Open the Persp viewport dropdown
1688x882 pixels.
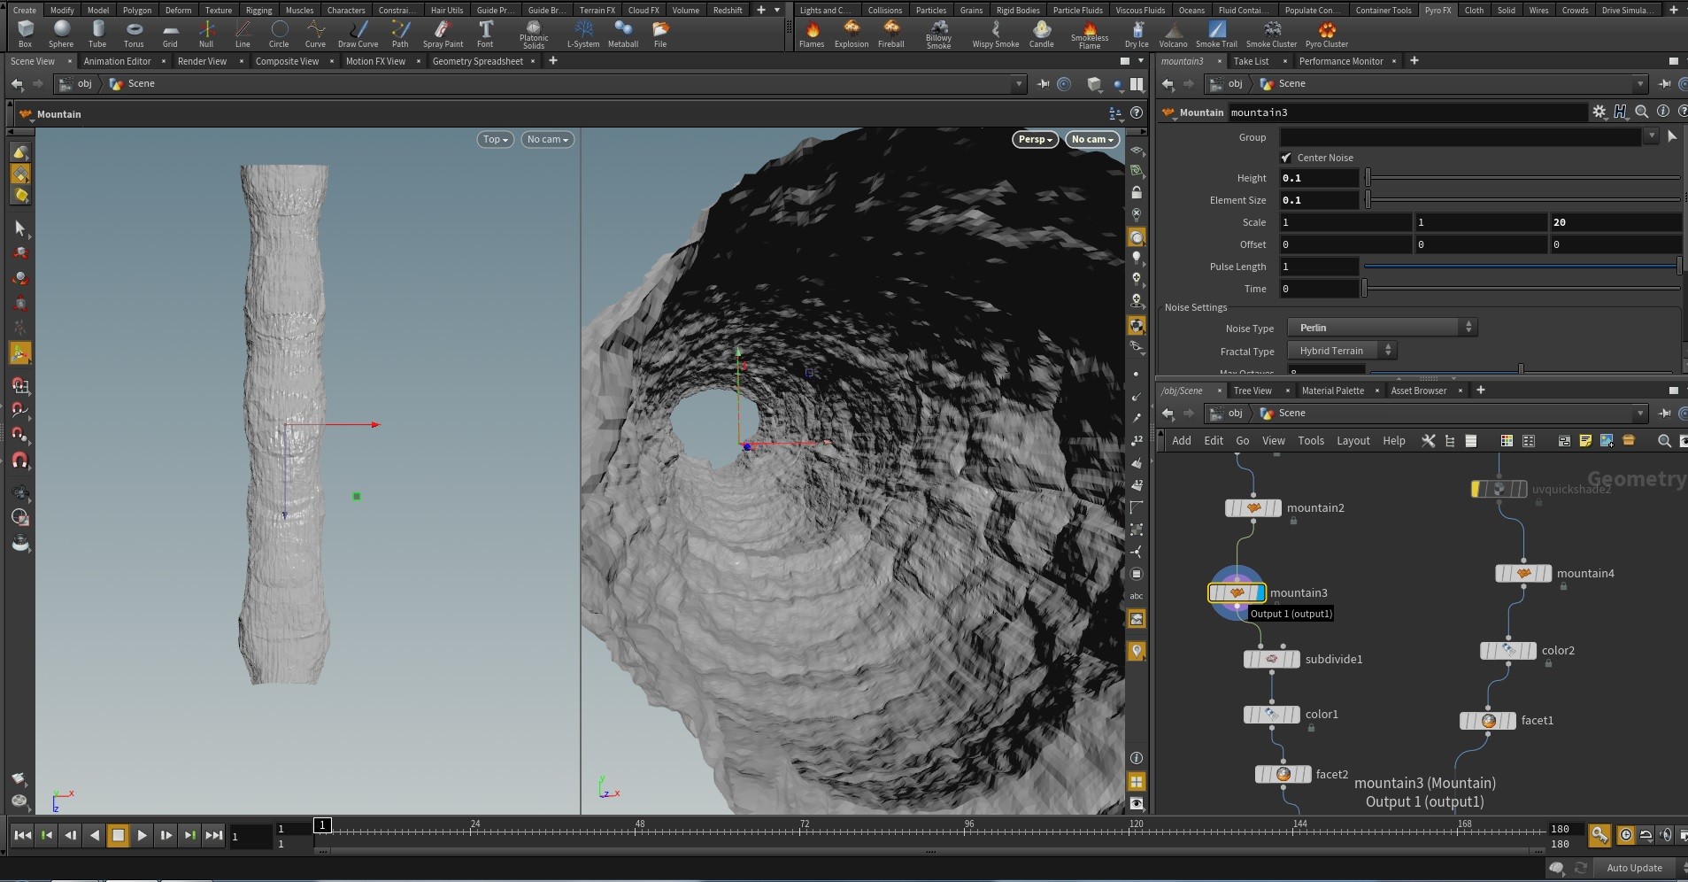click(1035, 139)
